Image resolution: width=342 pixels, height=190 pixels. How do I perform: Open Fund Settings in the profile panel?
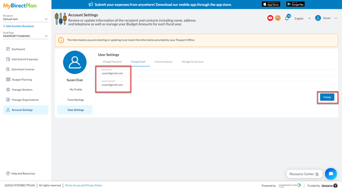(76, 100)
